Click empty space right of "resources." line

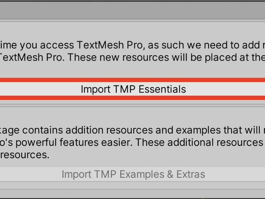click(x=155, y=155)
